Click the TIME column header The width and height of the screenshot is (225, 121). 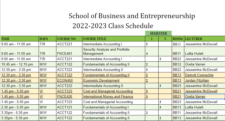pos(20,39)
